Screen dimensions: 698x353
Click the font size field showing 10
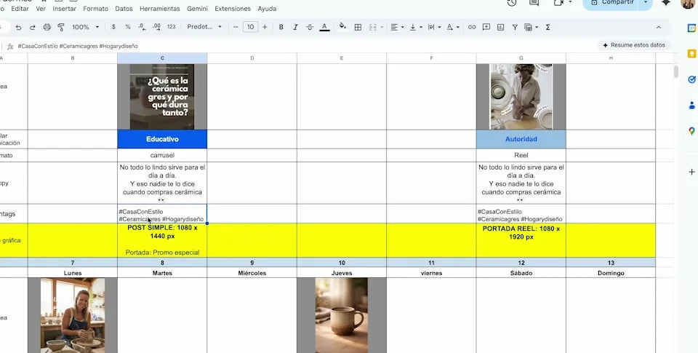pos(250,27)
